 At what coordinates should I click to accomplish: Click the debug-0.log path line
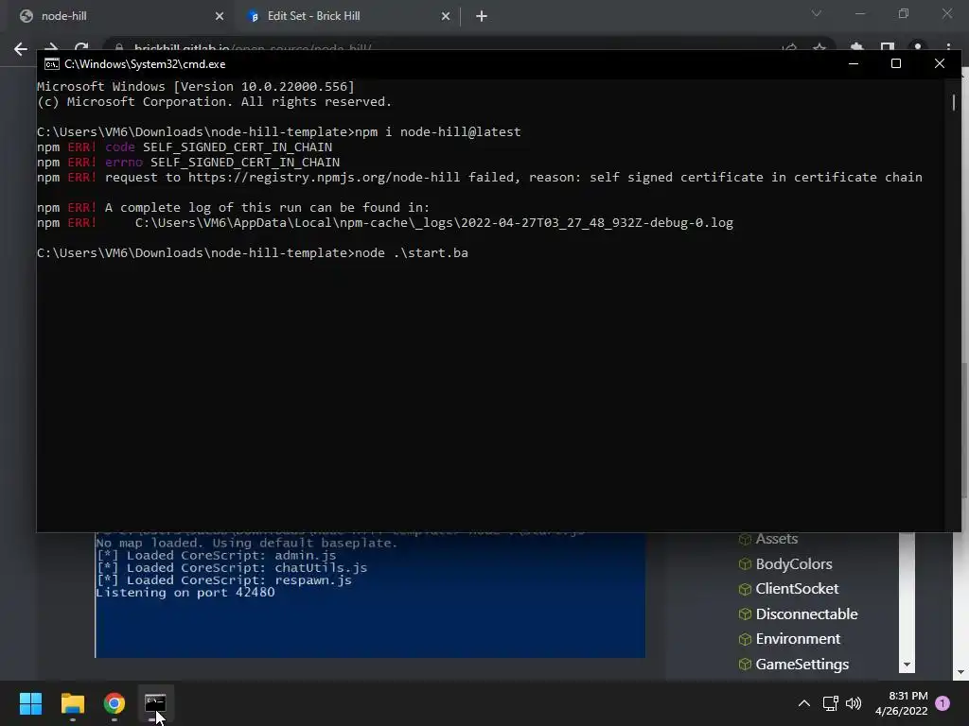pyautogui.click(x=433, y=223)
